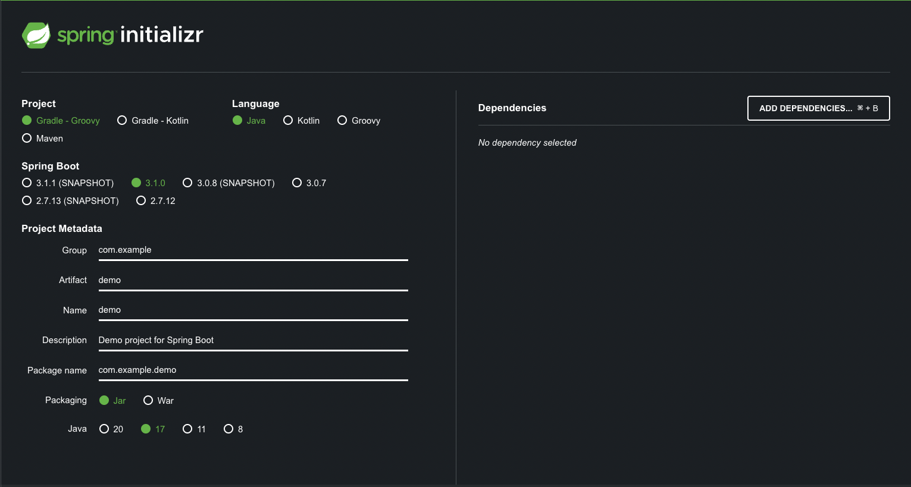911x487 pixels.
Task: Click the Java version row label
Action: coord(77,429)
